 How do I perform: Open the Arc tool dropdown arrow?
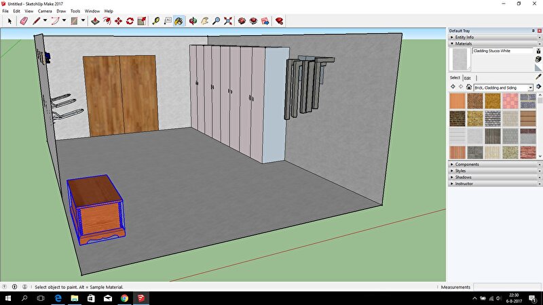coord(64,21)
